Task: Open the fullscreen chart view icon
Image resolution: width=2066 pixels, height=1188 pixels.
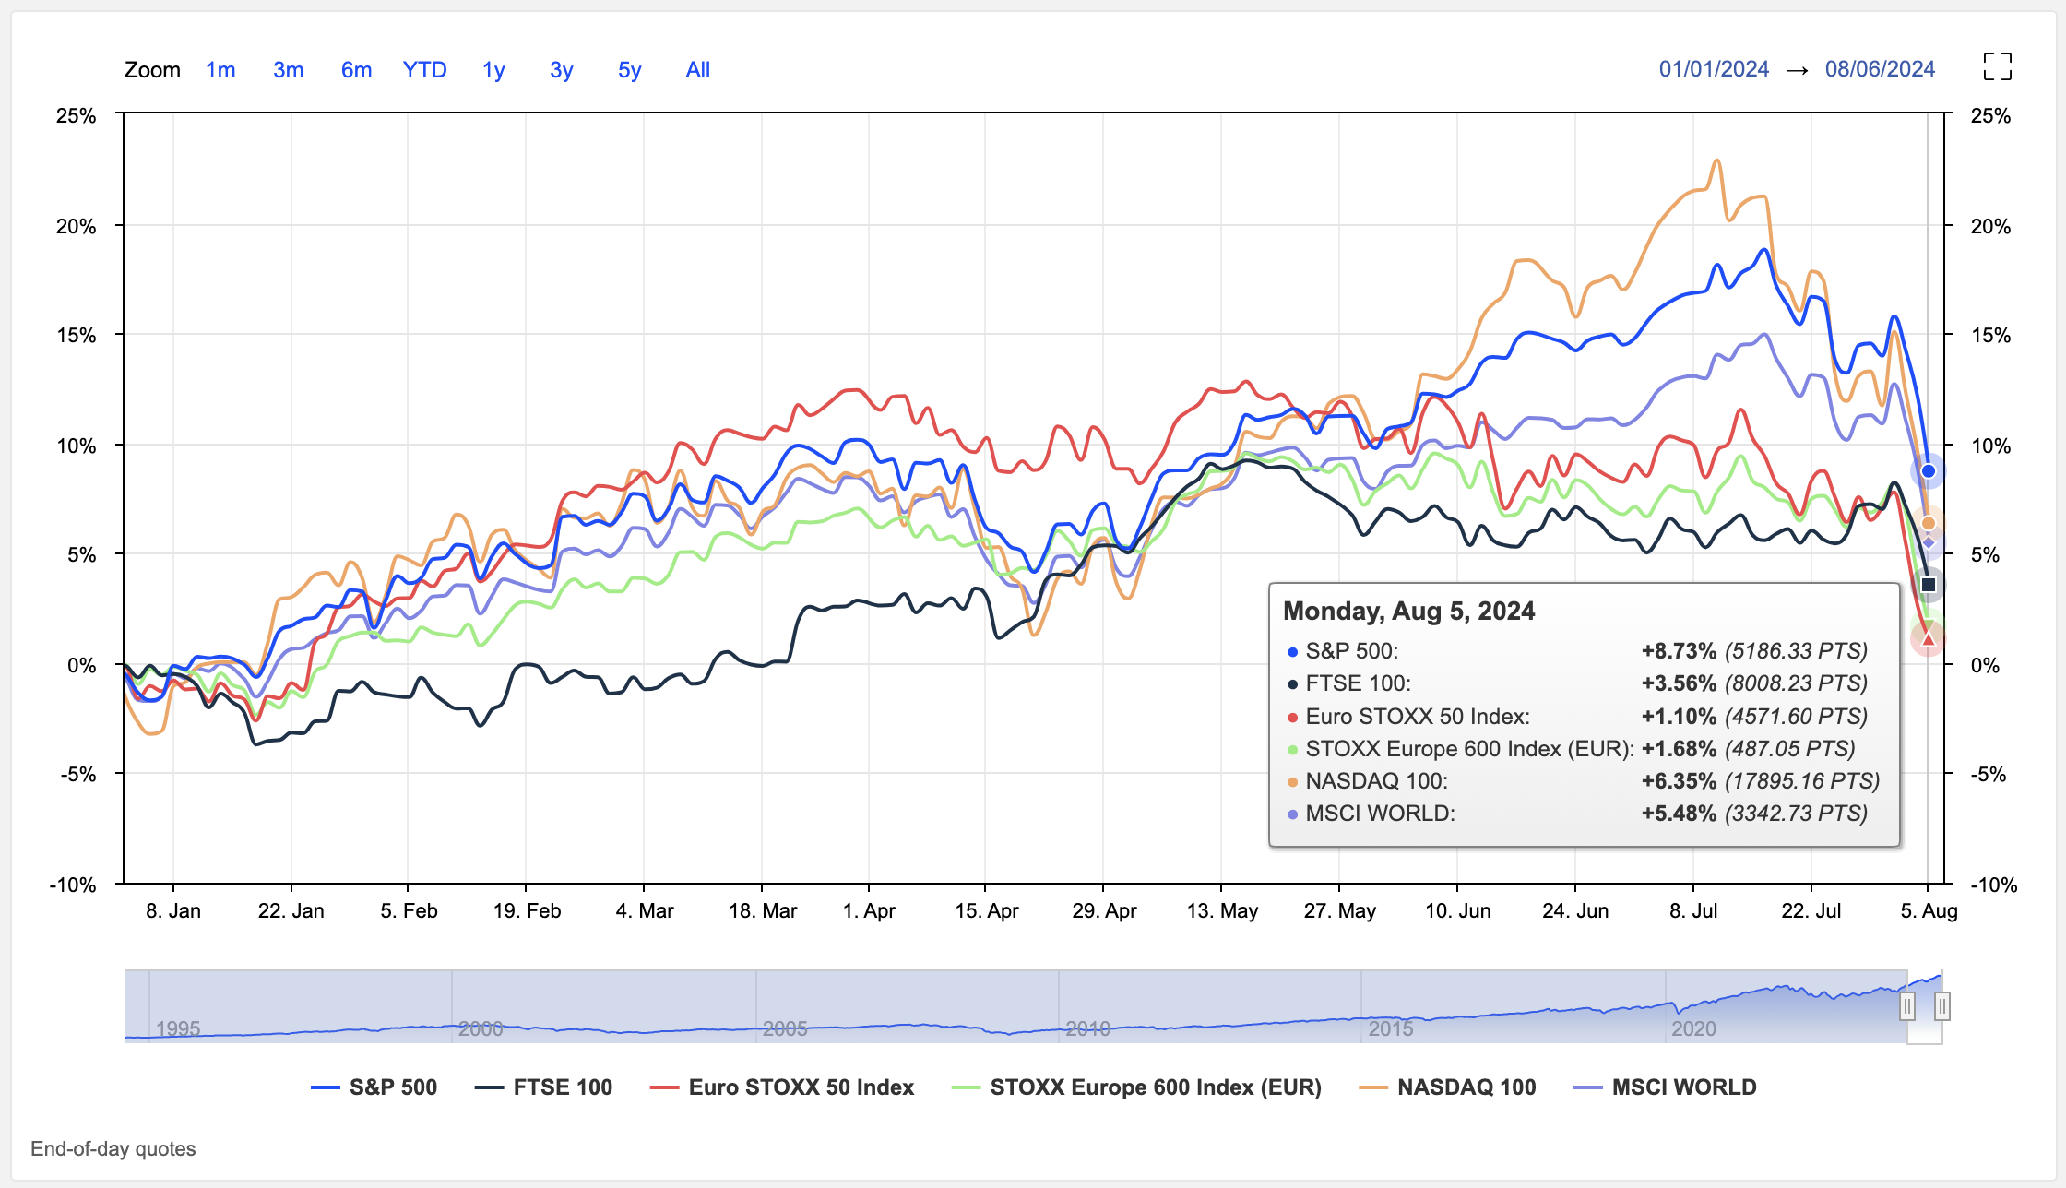Action: pos(1997,66)
